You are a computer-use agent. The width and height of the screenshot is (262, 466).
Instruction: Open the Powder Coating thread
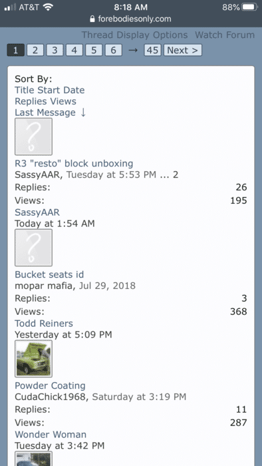[x=50, y=385]
